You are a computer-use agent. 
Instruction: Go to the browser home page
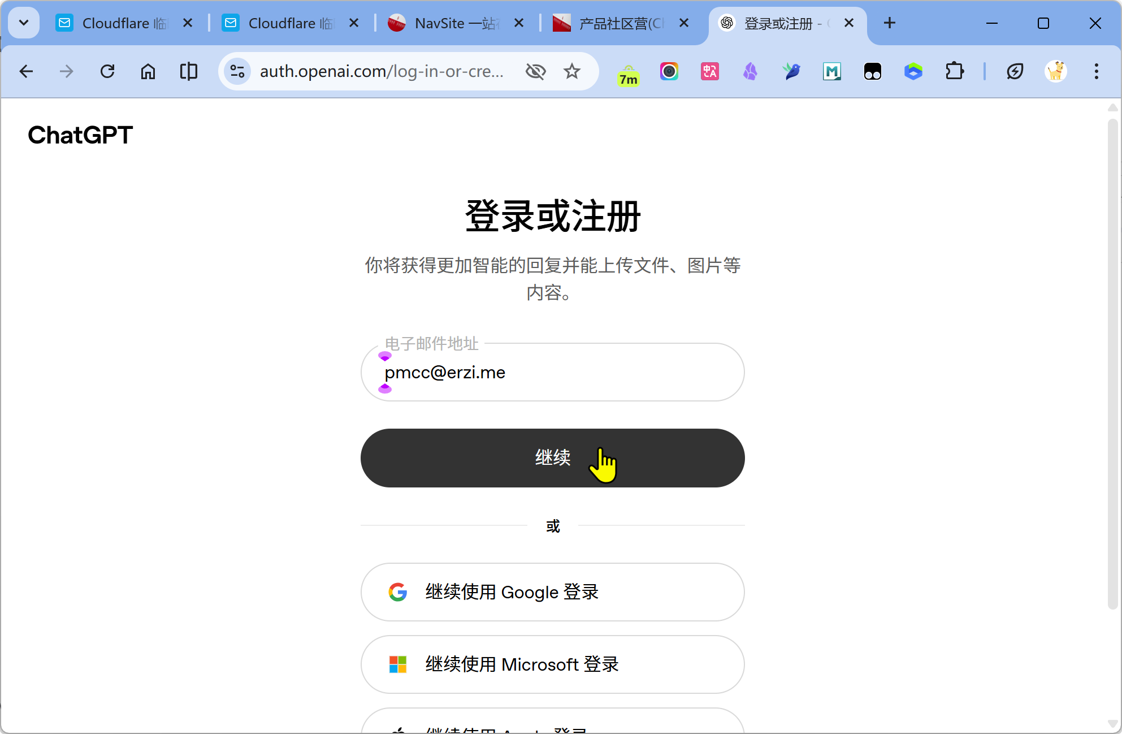[148, 71]
